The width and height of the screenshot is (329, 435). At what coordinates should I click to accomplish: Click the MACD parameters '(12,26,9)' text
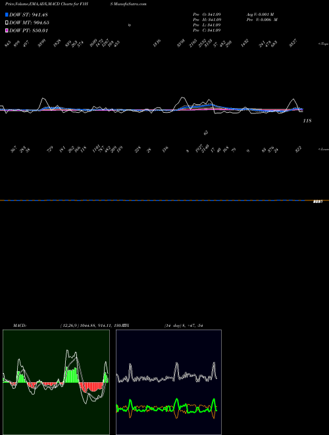(70, 326)
